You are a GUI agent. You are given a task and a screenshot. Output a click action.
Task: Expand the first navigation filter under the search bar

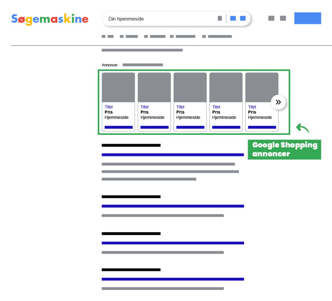tap(108, 36)
